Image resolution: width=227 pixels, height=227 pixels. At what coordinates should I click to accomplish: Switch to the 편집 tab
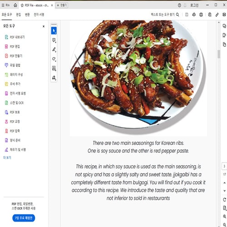[19, 15]
